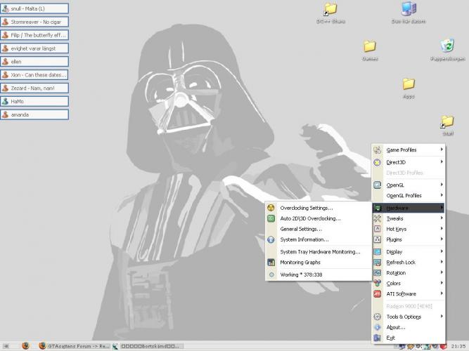Expand the Refresh Lock submenu arrow
The width and height of the screenshot is (469, 351).
[x=442, y=262]
